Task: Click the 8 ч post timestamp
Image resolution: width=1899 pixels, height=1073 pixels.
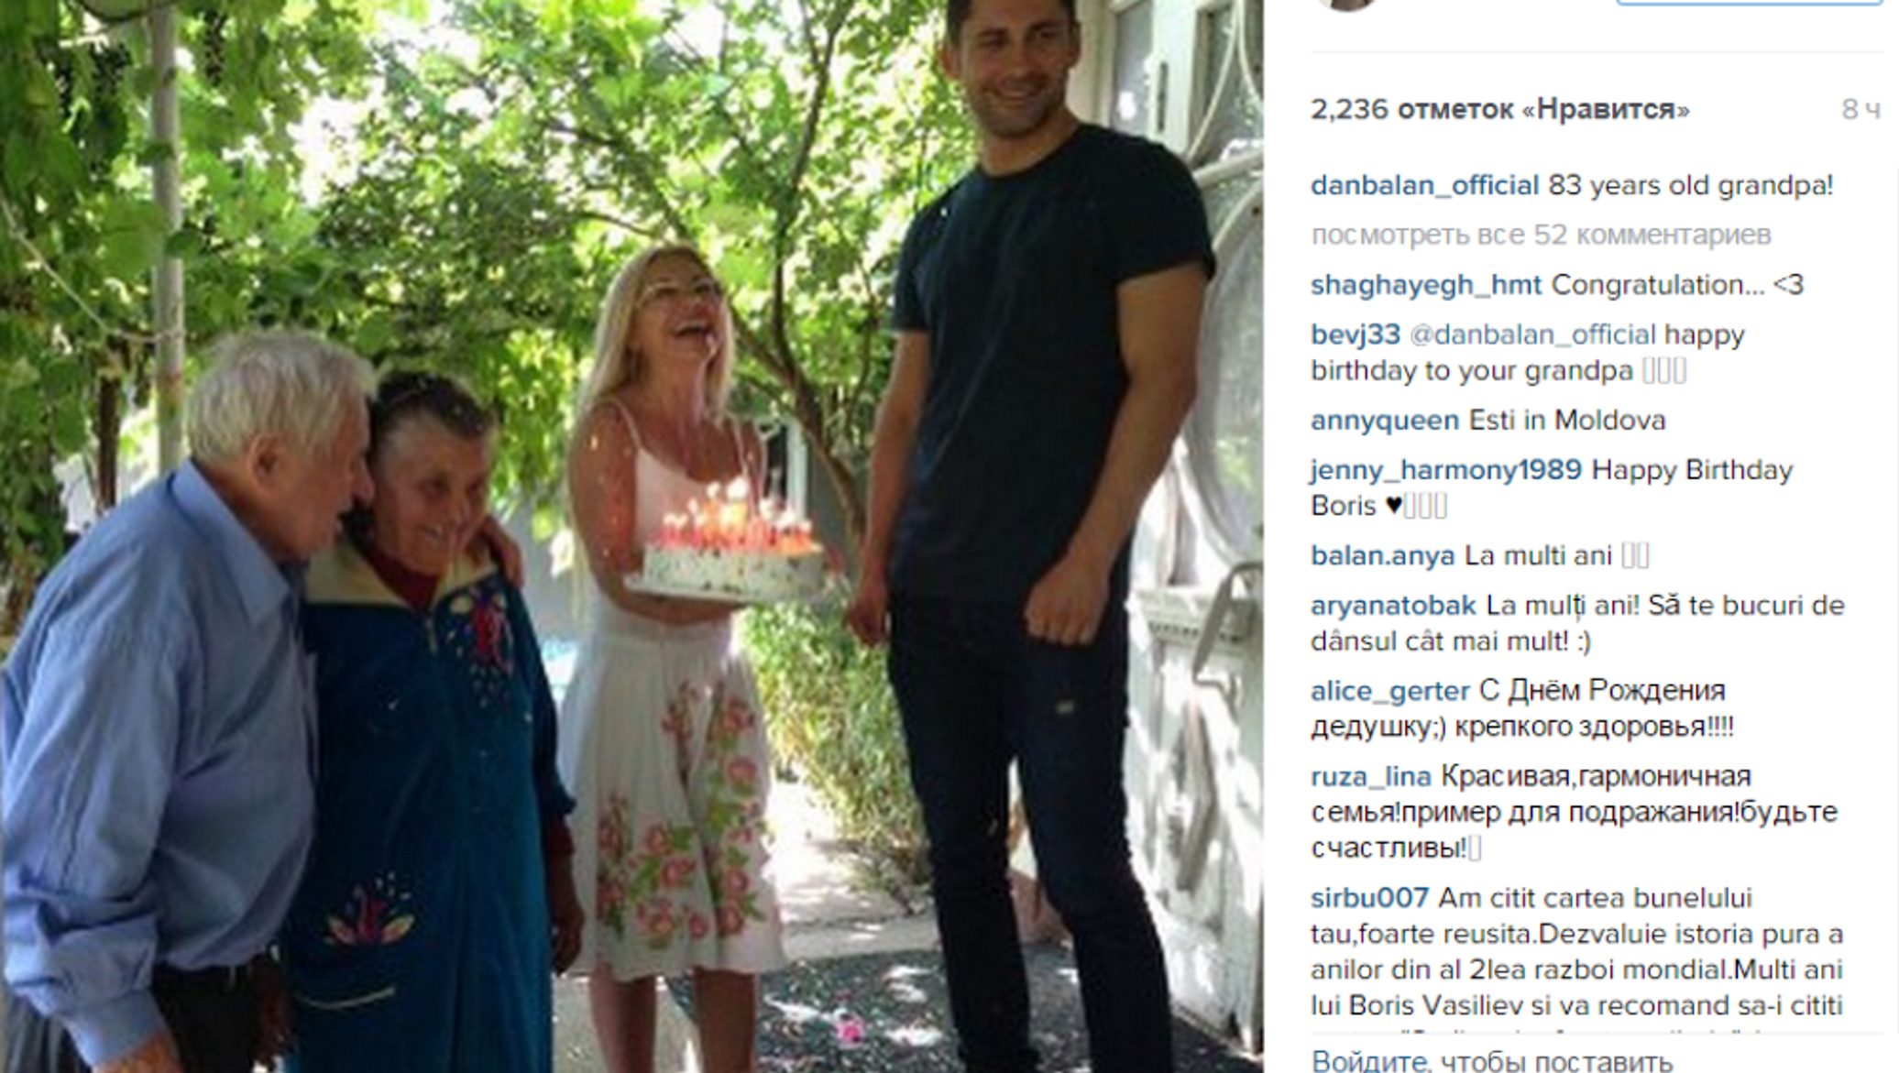Action: pos(1861,110)
